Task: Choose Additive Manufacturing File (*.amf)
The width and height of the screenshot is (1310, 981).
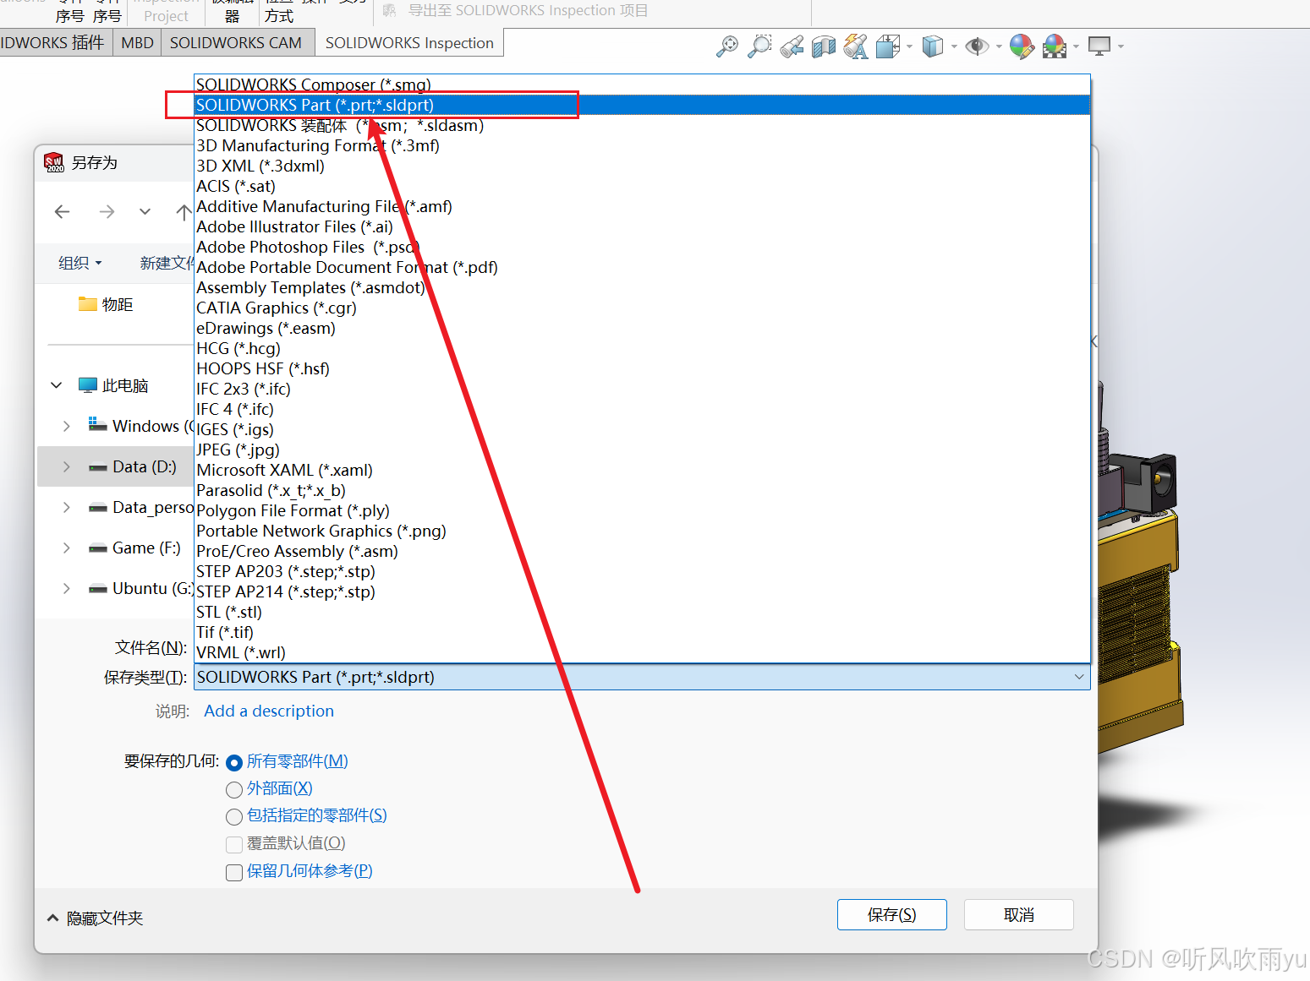Action: (x=642, y=206)
